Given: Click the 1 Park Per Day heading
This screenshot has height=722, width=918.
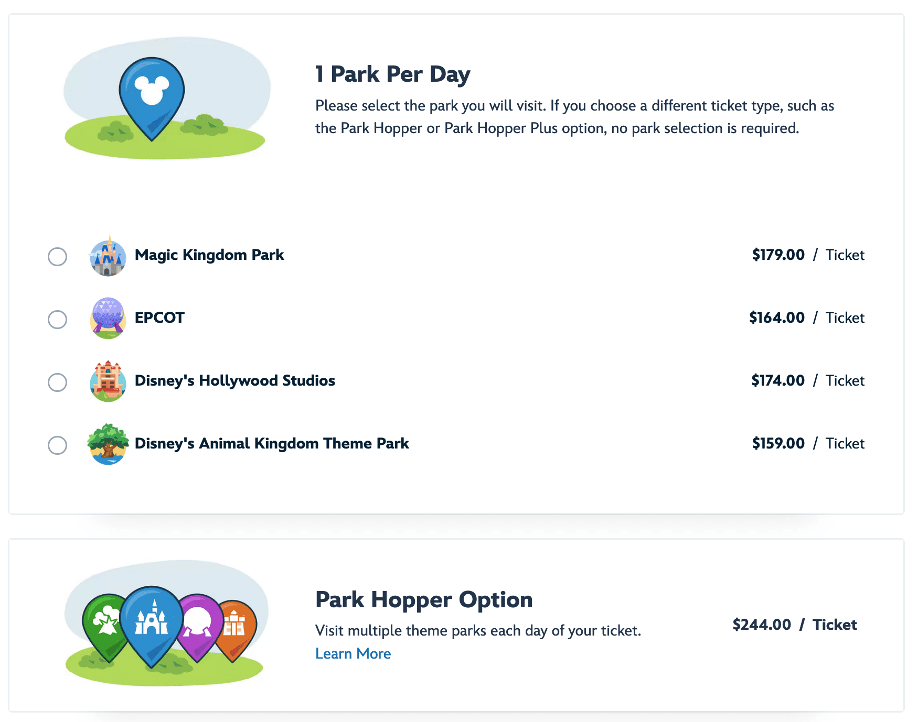Looking at the screenshot, I should [x=392, y=74].
